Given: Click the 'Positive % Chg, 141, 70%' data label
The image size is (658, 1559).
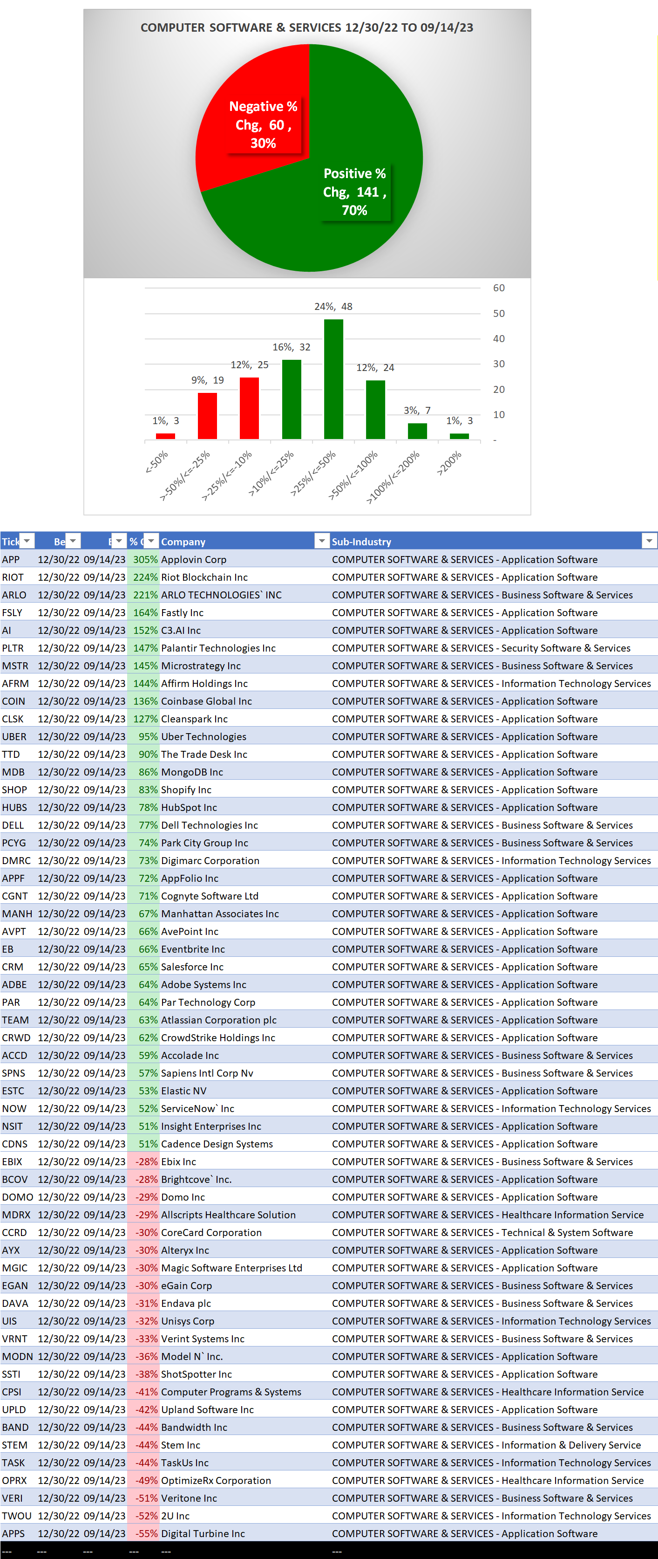Looking at the screenshot, I should point(354,192).
